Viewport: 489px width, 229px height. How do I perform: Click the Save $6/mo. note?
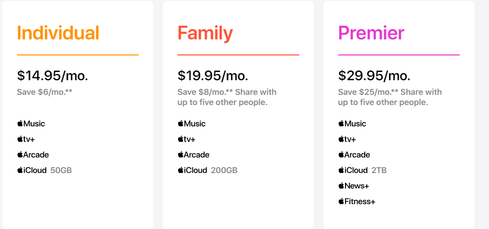(x=45, y=92)
